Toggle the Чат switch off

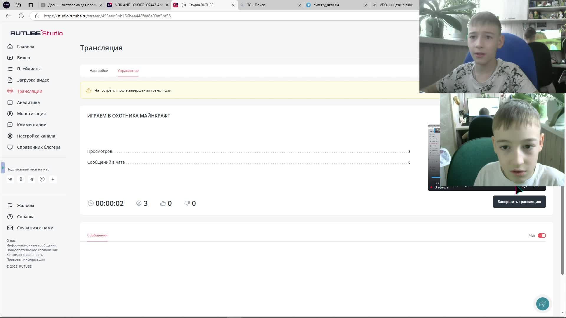(x=542, y=236)
